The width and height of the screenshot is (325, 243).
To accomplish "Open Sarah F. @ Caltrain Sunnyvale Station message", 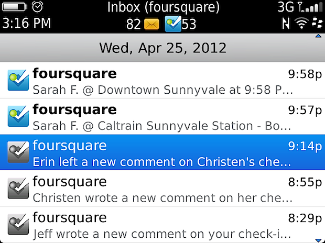I will point(162,116).
